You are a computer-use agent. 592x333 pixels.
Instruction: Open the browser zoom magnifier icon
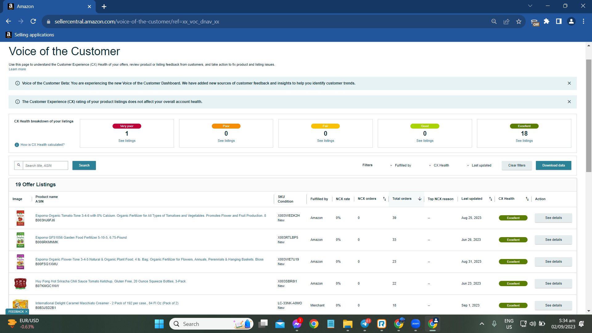pyautogui.click(x=494, y=21)
